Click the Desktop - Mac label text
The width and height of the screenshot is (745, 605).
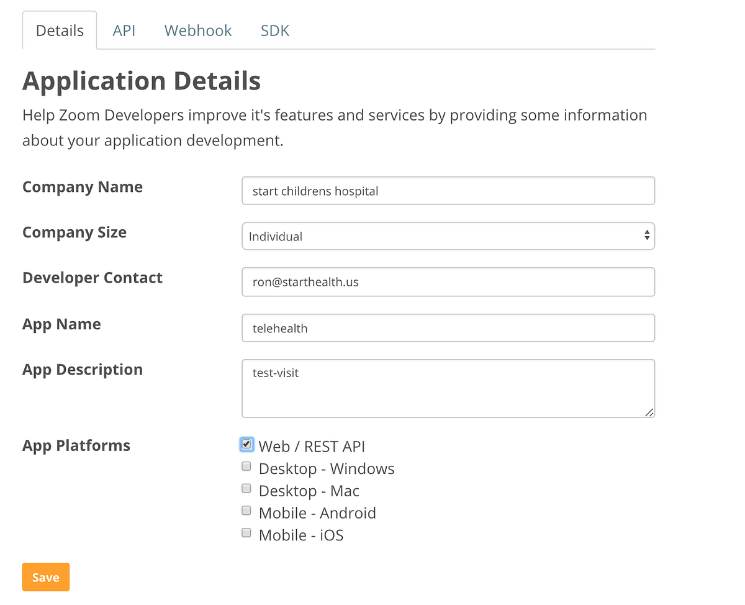point(309,491)
